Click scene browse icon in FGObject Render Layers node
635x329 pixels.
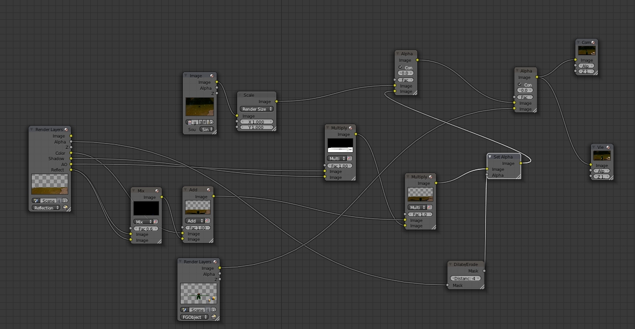[x=184, y=310]
